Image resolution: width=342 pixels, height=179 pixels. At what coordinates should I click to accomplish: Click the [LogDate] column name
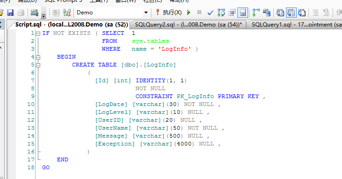[111, 104]
